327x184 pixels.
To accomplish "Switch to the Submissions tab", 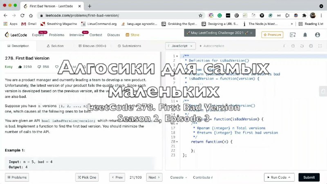I will (130, 46).
